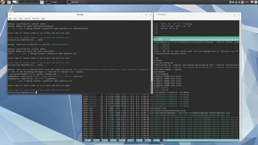258x145 pixels.
Task: Click htop Help function key in footer
Action: point(87,140)
